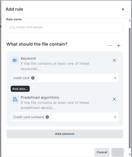Remove the Keyword element

[x=114, y=60]
